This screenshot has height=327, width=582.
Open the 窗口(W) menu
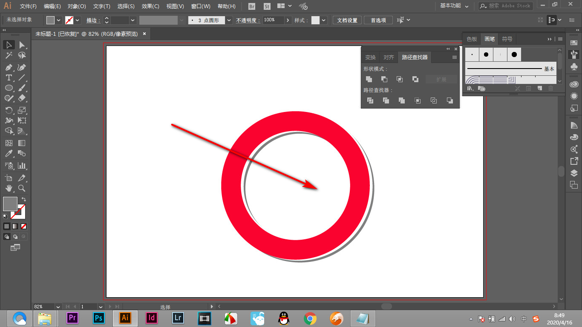201,6
